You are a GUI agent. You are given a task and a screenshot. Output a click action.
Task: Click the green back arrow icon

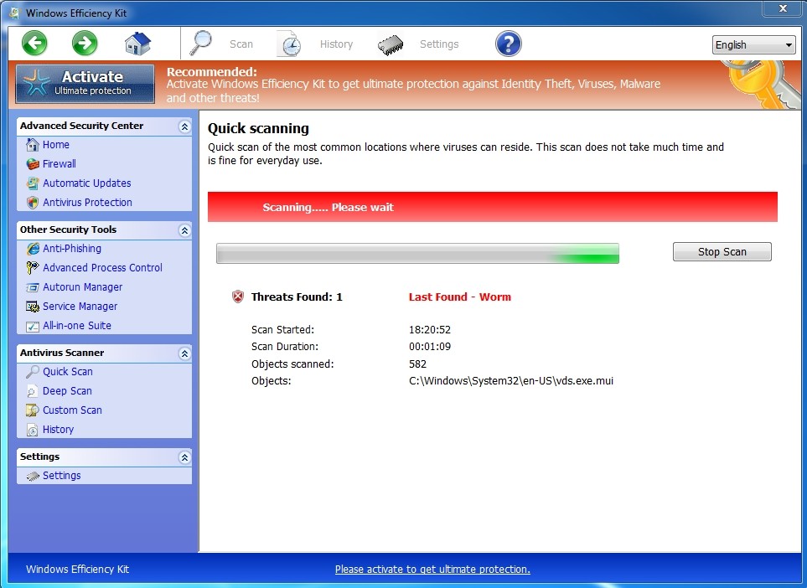coord(34,44)
